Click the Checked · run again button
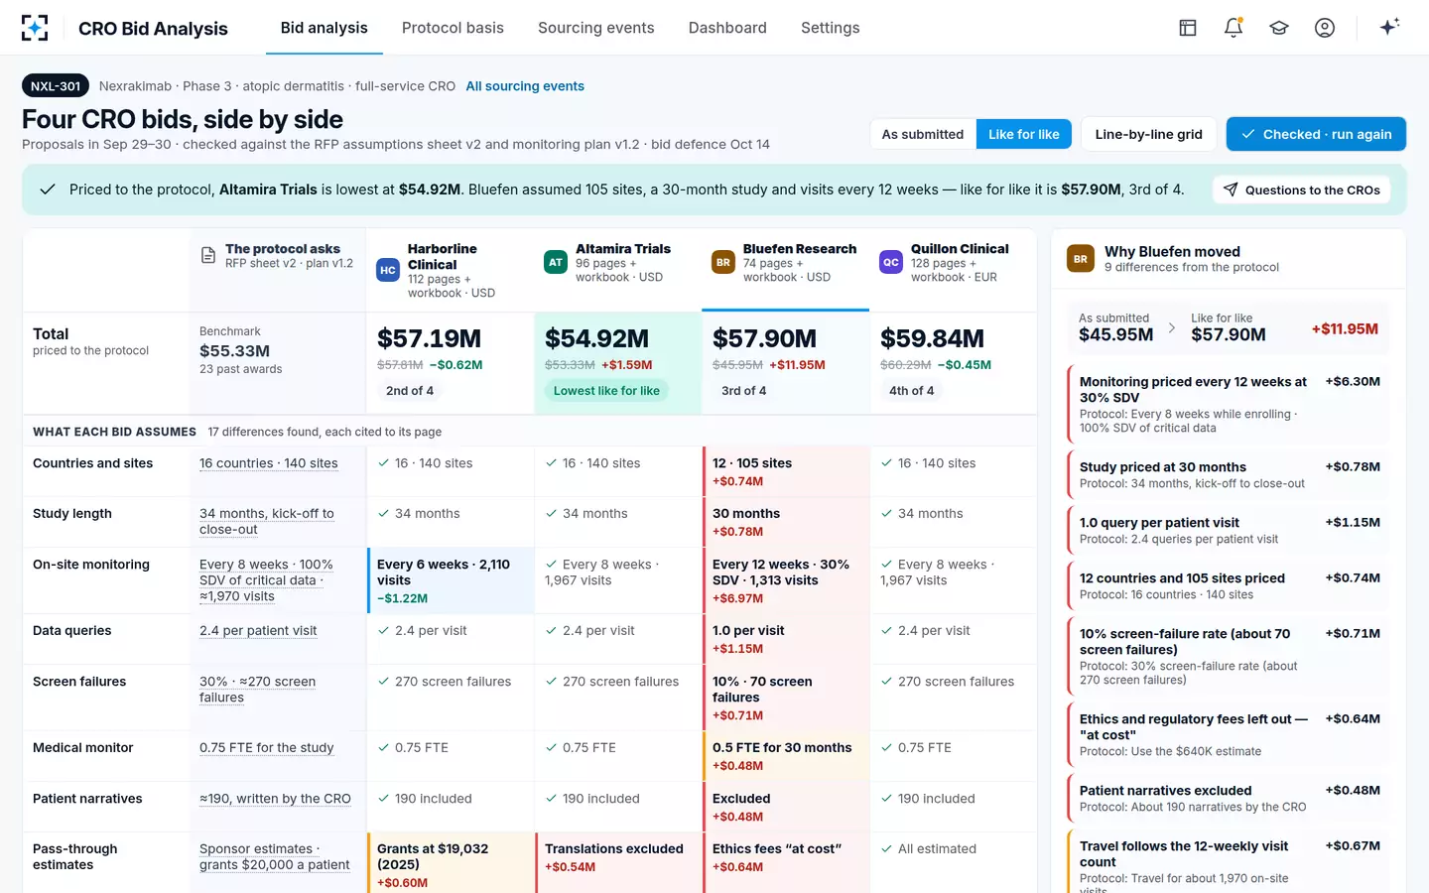Image resolution: width=1429 pixels, height=893 pixels. [1316, 134]
